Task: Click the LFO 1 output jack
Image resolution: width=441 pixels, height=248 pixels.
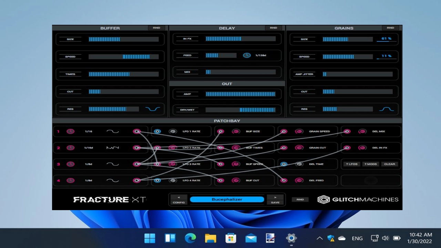Action: 137,131
